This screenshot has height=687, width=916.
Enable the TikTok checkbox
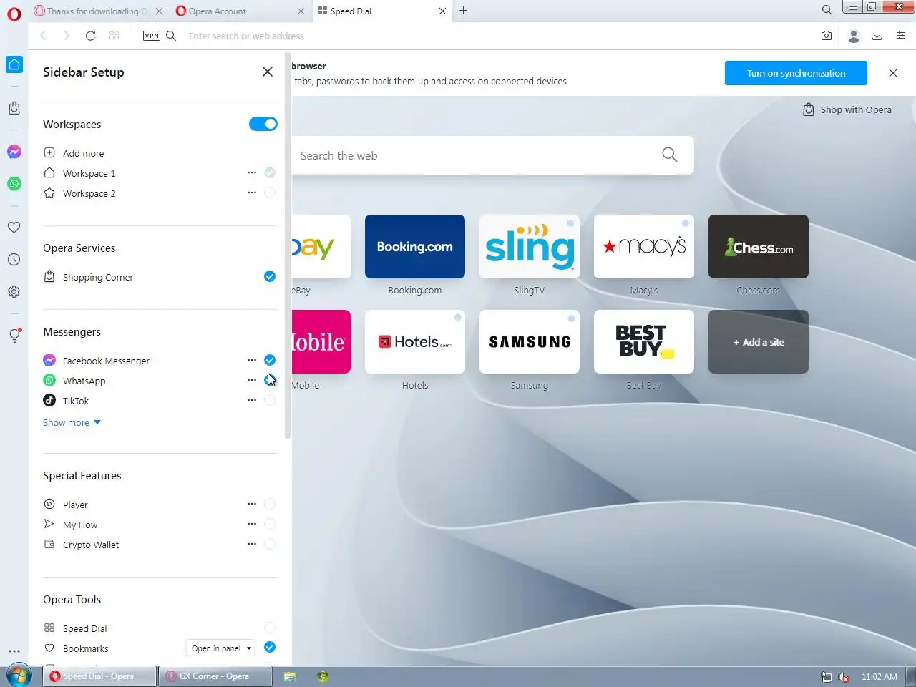click(270, 400)
